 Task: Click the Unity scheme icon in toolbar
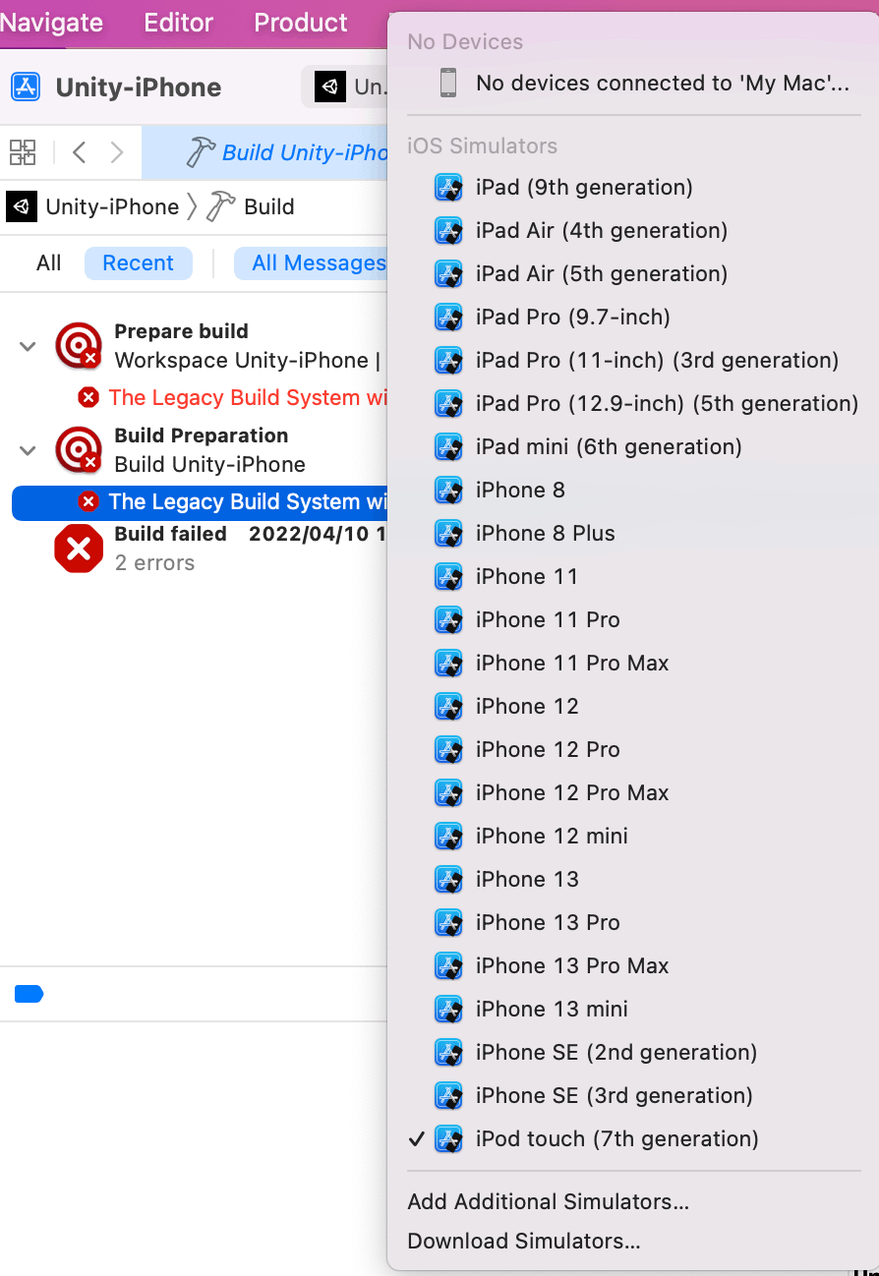coord(330,87)
